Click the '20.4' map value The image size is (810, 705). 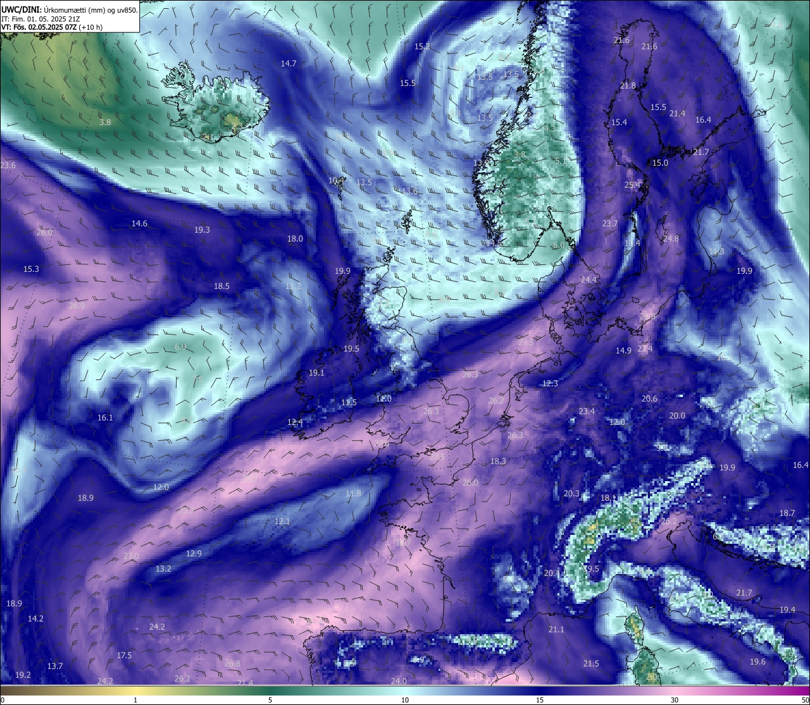[x=552, y=573]
